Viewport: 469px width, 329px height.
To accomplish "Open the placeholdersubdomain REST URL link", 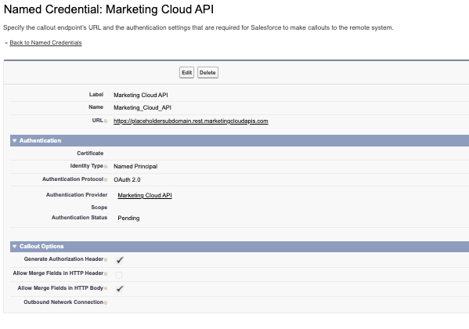I will [x=190, y=121].
